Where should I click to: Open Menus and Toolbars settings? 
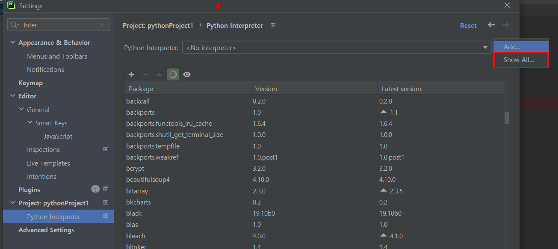[57, 56]
